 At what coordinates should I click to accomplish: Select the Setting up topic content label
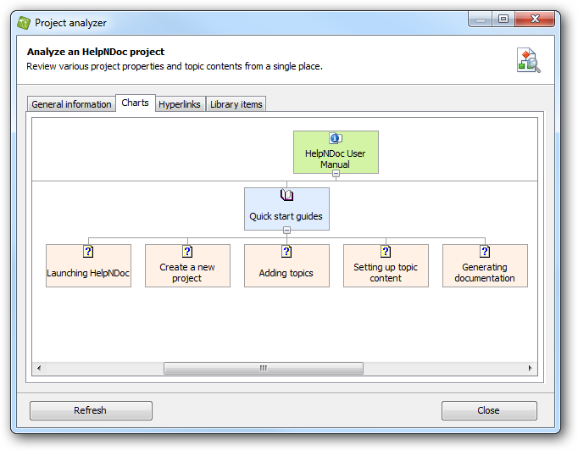click(386, 272)
